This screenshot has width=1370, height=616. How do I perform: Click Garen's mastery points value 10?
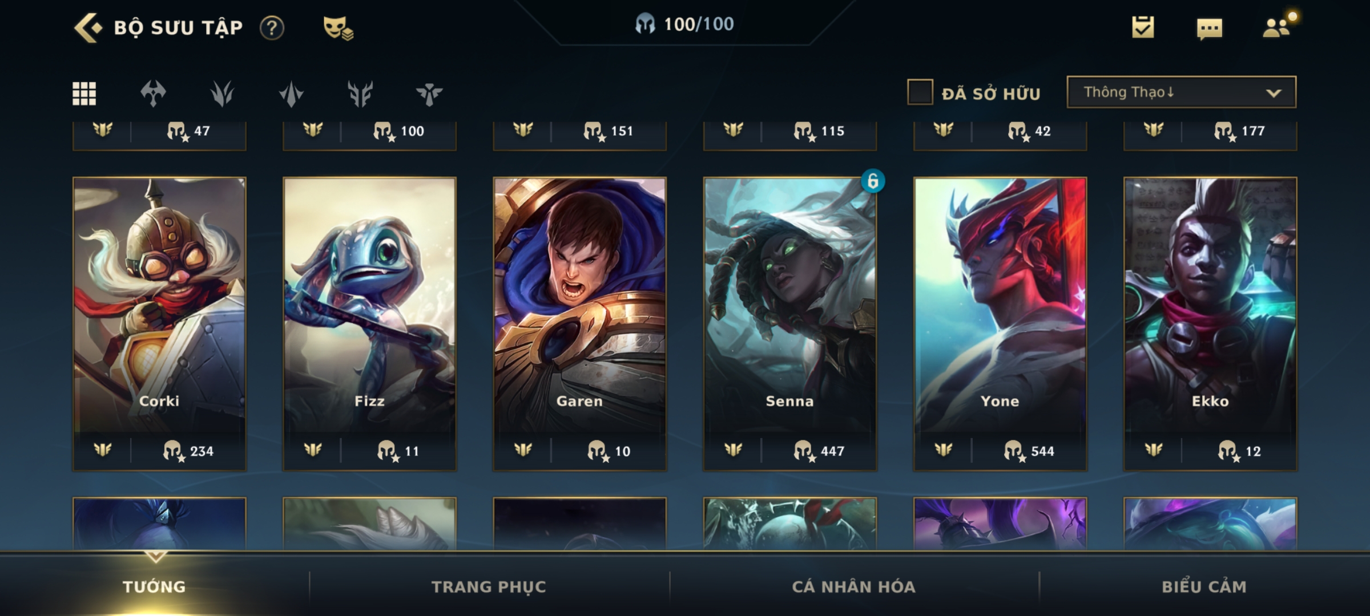coord(622,451)
